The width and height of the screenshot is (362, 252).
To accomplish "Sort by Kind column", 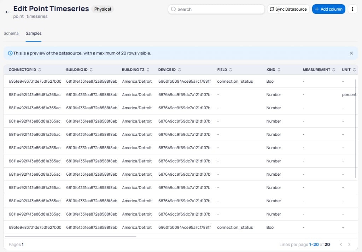I will pyautogui.click(x=279, y=70).
